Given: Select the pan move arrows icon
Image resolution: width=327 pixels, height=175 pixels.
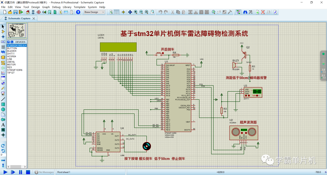Looking at the screenshot, I should (130, 12).
